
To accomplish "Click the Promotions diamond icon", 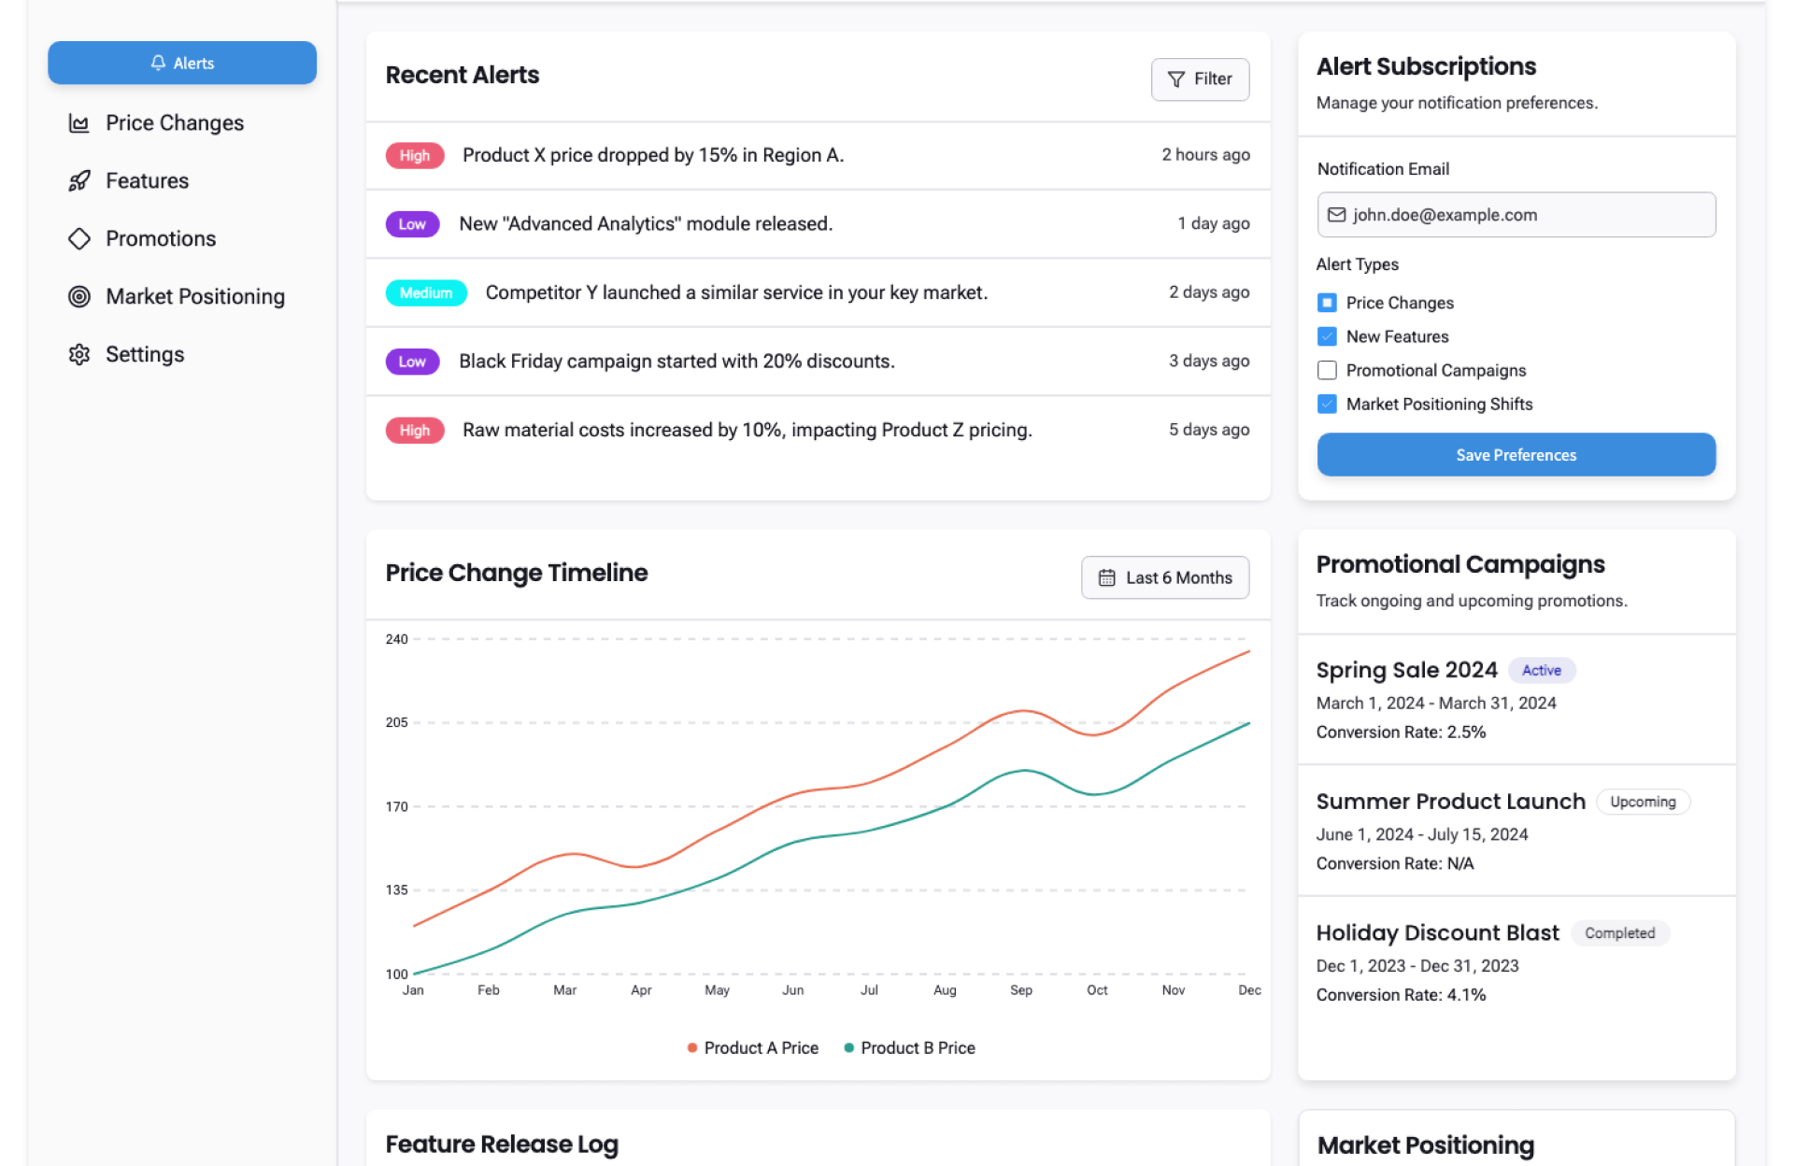I will click(79, 239).
